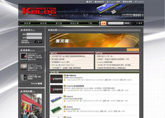The image size is (165, 118).
Task: Expand the search category dropdown arrow
Action: pyautogui.click(x=133, y=23)
